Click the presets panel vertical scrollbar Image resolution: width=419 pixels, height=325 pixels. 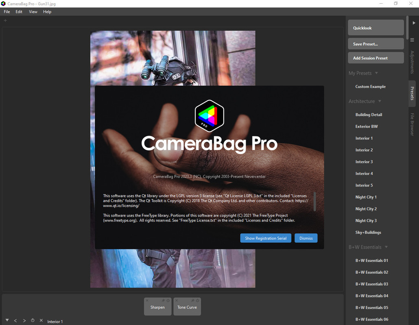[407, 28]
